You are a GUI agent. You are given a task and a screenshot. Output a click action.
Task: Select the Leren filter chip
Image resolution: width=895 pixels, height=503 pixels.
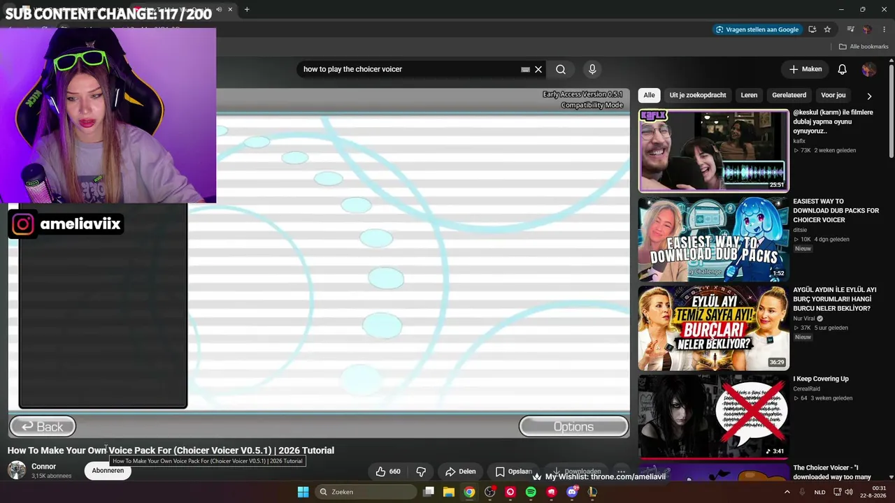749,95
